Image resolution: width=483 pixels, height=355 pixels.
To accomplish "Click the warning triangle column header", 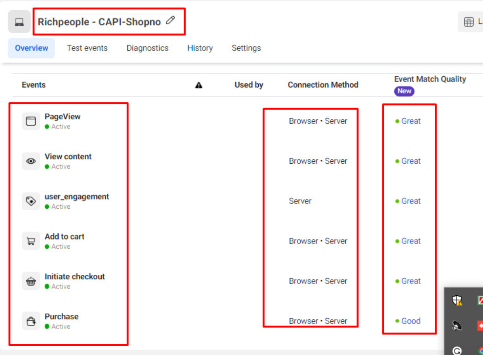I will click(x=199, y=85).
